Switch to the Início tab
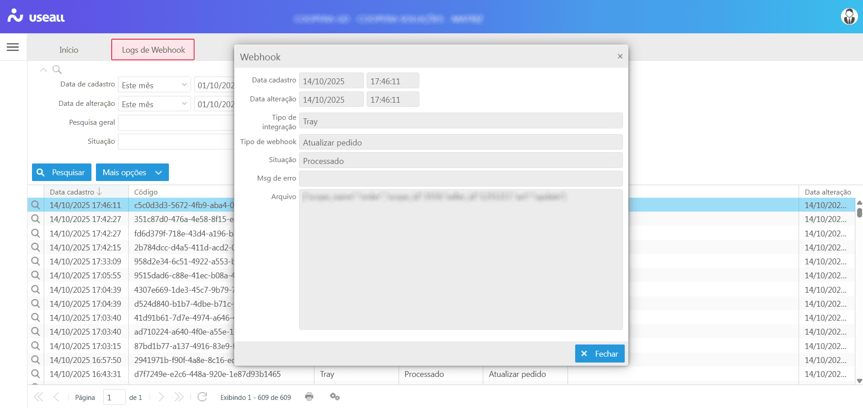863x408 pixels. (x=69, y=50)
